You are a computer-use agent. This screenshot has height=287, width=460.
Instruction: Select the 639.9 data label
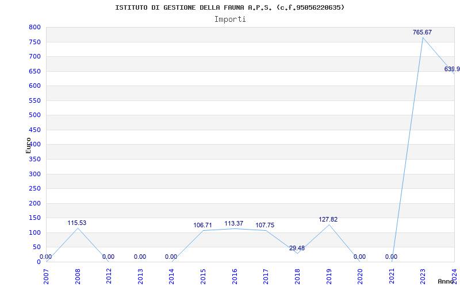452,69
